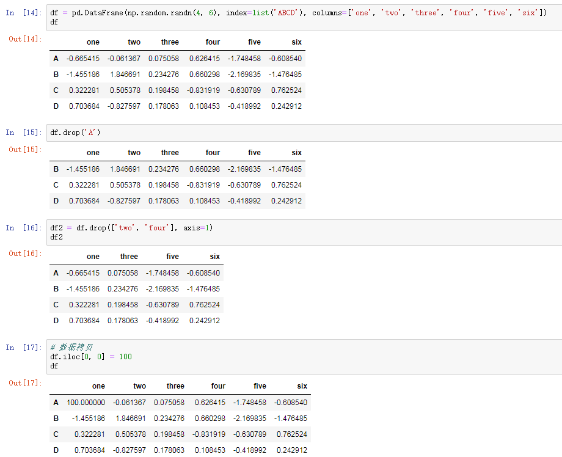
Task: Click the "In [15]:" input prompt label
Action: (x=24, y=133)
